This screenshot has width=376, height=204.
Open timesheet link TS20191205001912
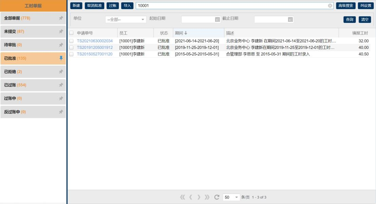[x=95, y=48]
